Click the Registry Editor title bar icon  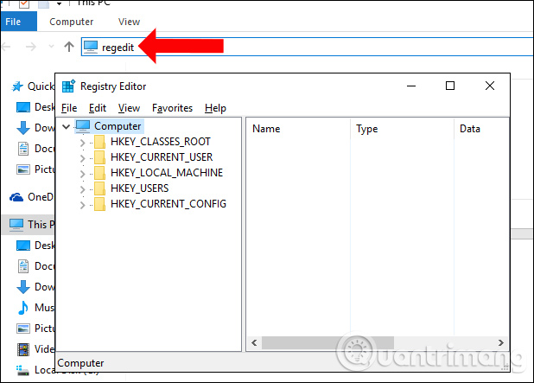68,86
